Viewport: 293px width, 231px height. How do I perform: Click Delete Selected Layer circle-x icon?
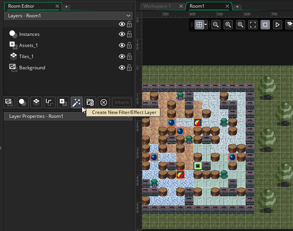tap(104, 102)
